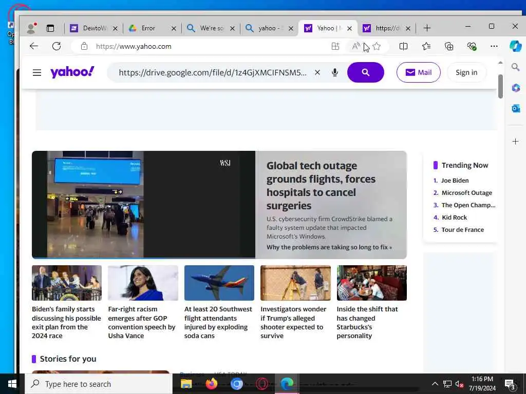The height and width of the screenshot is (394, 526).
Task: Add this page to favorites star
Action: [x=377, y=46]
